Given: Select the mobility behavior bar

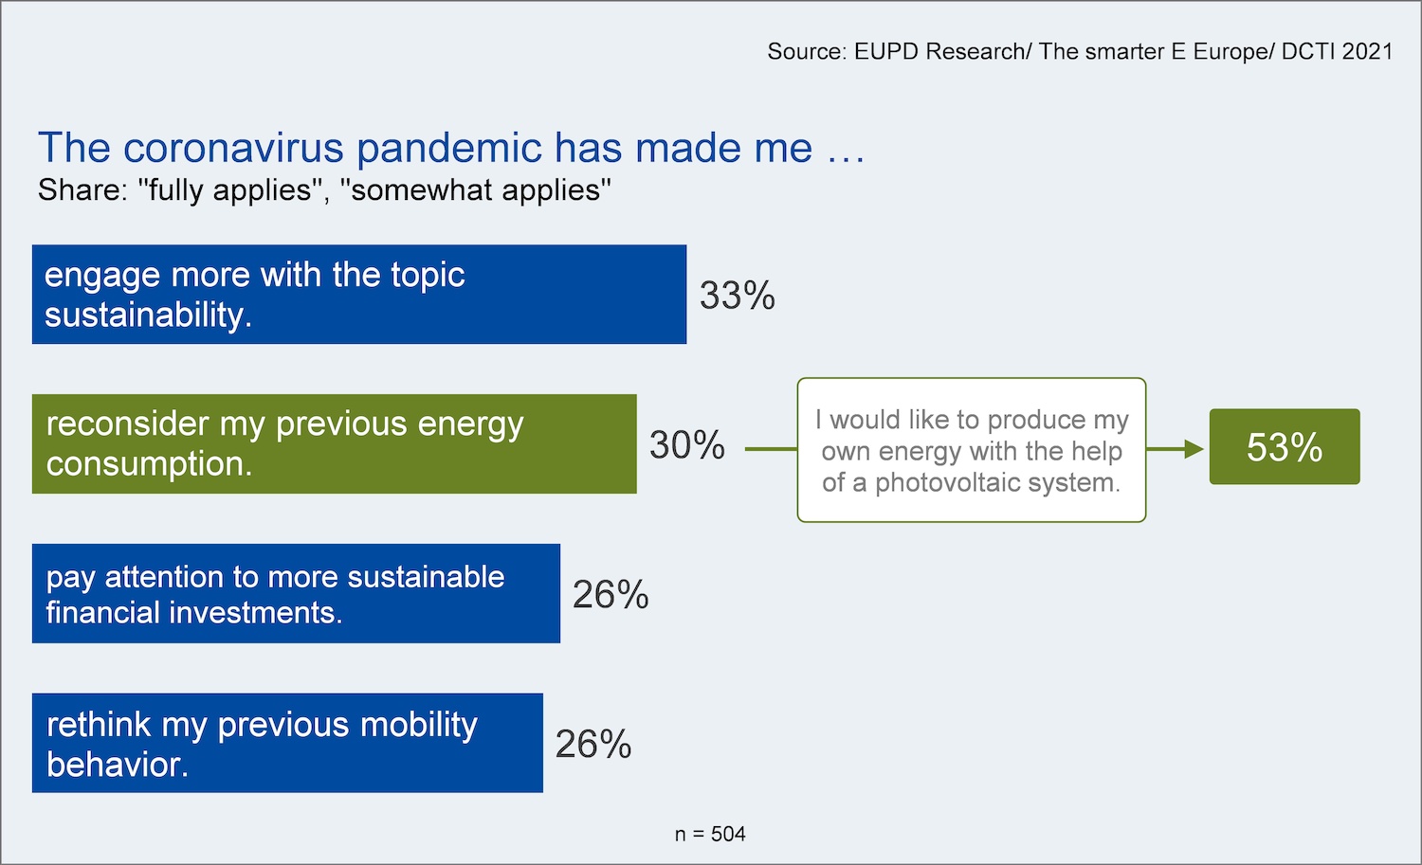Looking at the screenshot, I should coord(287,743).
